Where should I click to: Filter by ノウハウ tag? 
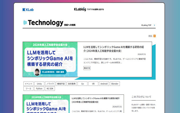pyautogui.click(x=50, y=84)
